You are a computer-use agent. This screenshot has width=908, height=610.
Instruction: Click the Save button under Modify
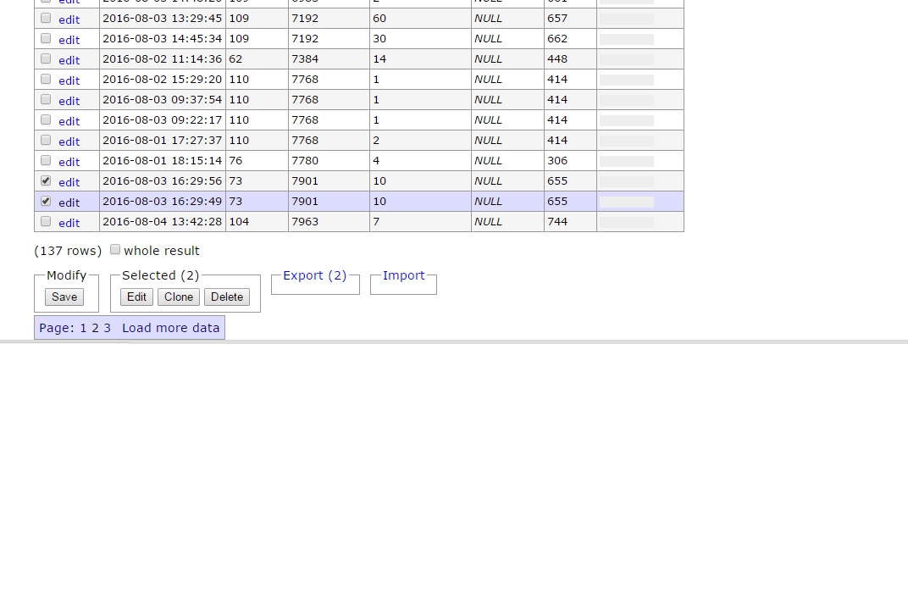[x=64, y=297]
